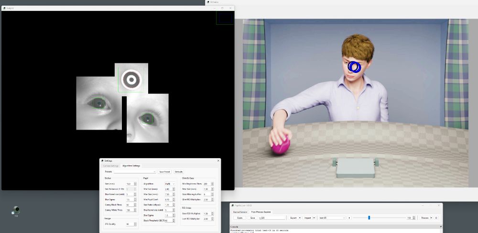
Task: Open the Post-Process Session tab
Action: pos(261,212)
